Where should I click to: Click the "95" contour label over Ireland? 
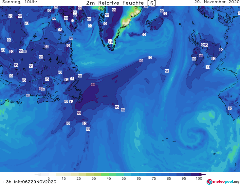point(201,56)
